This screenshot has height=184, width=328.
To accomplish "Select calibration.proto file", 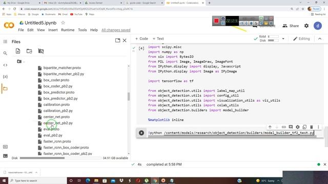I will click(x=56, y=104).
